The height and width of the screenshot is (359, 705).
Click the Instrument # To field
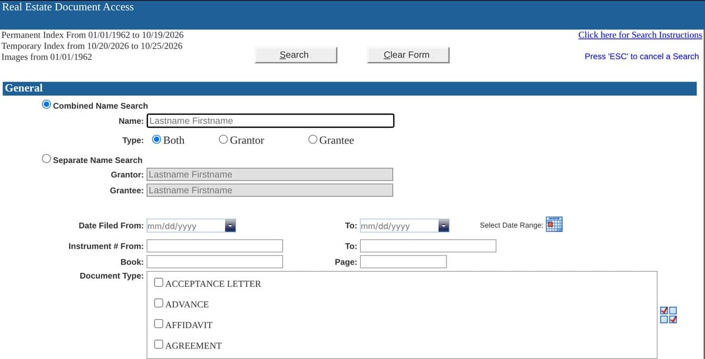pyautogui.click(x=428, y=246)
